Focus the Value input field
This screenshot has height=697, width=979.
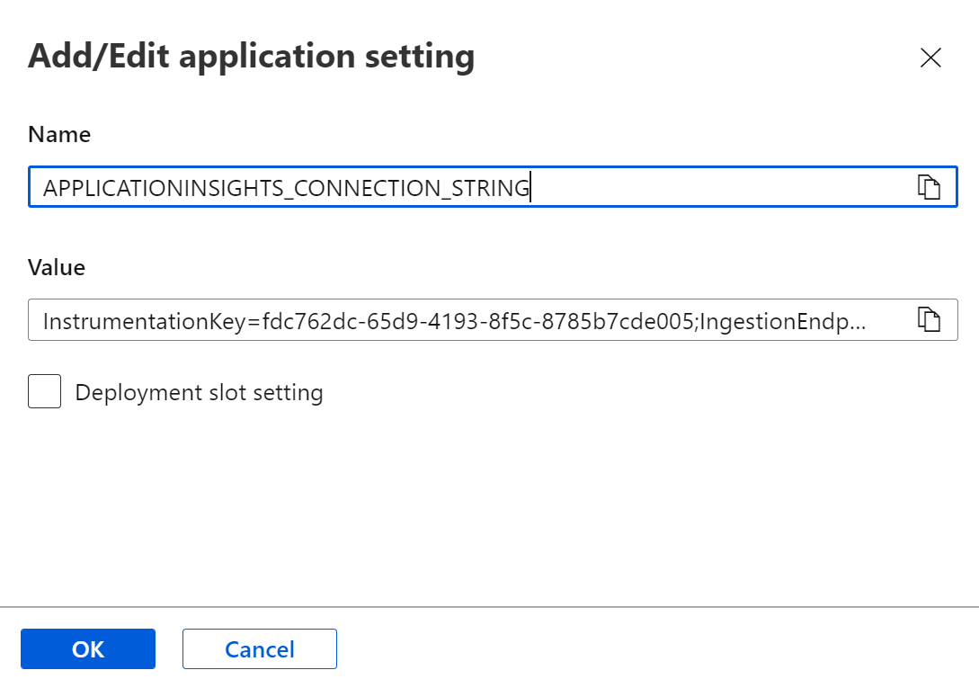[467, 320]
